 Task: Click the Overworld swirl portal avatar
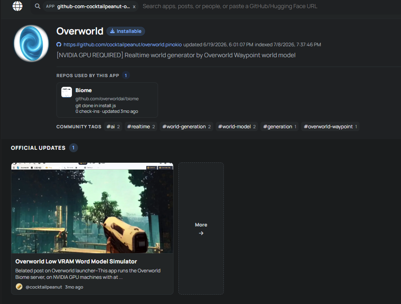tap(31, 43)
